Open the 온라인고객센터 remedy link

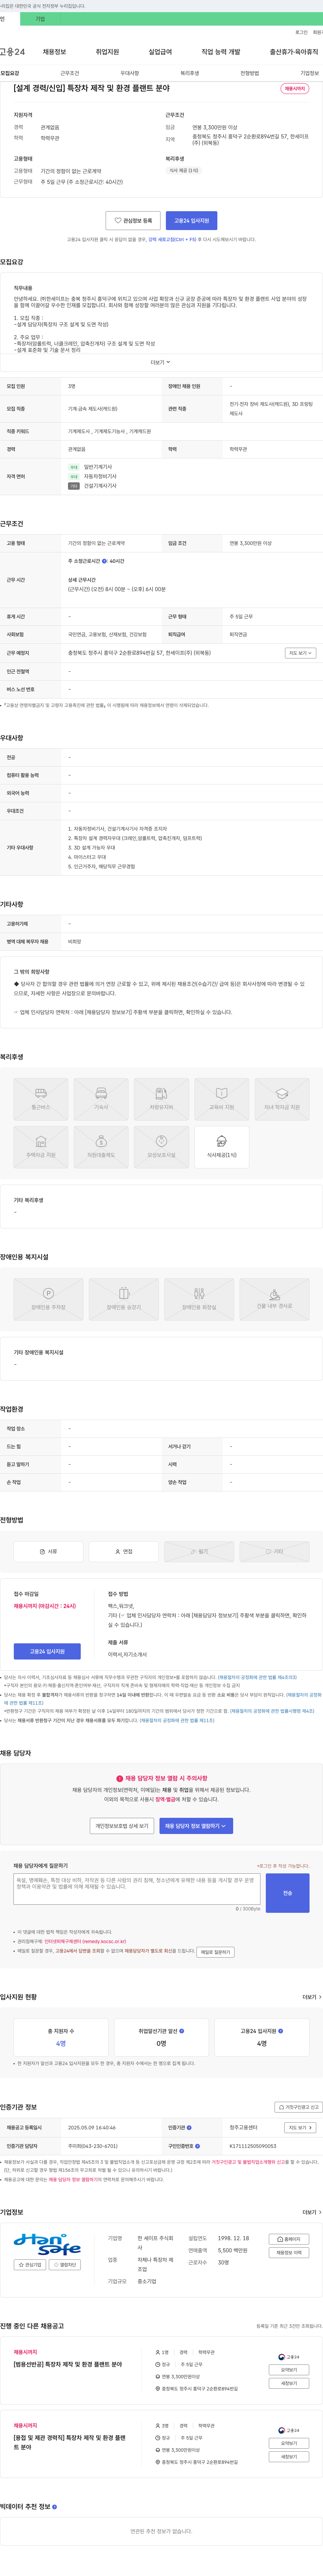click(85, 1941)
